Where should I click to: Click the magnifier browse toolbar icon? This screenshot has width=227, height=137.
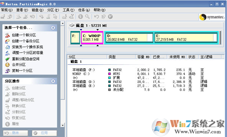click(x=88, y=17)
